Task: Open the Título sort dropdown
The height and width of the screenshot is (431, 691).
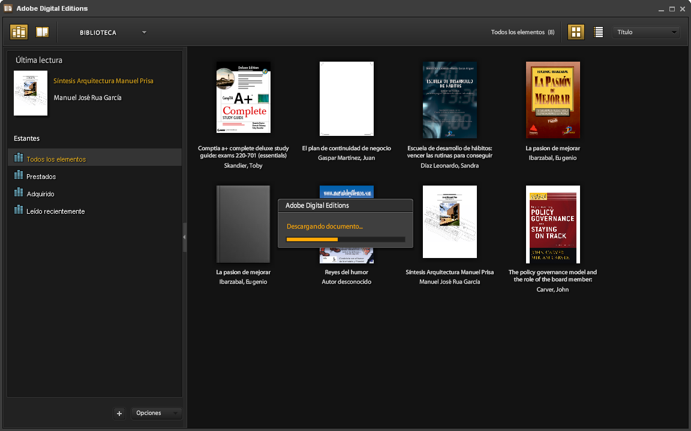Action: point(645,32)
